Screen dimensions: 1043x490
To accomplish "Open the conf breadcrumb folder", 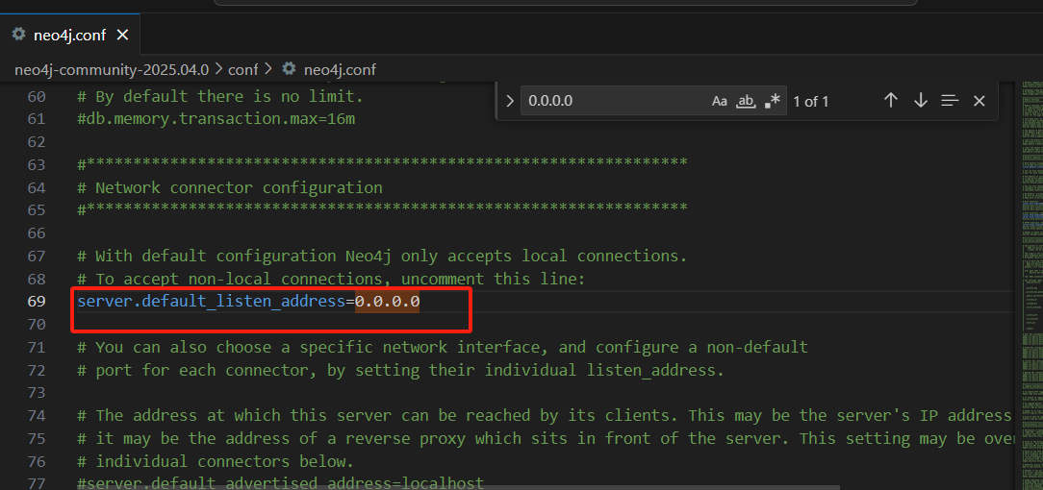I will [242, 69].
